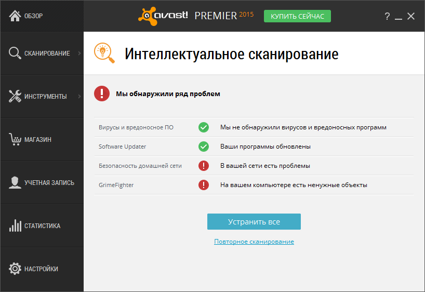This screenshot has height=292, width=425.
Task: Click the green КУПИТЬ СЕЙЧАС button
Action: pyautogui.click(x=297, y=16)
